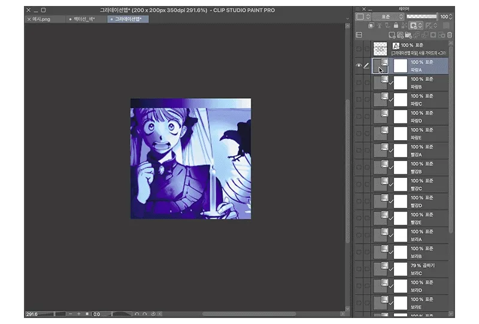
Task: Click the text layer A icon
Action: point(396,46)
